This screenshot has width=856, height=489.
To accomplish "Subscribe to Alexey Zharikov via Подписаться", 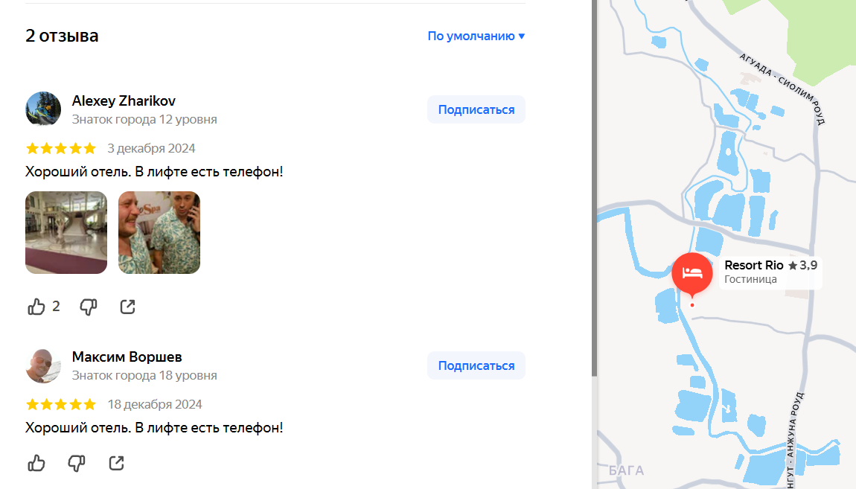I will [476, 109].
